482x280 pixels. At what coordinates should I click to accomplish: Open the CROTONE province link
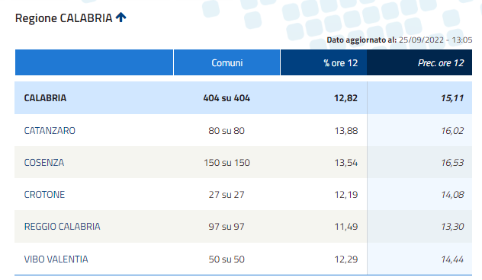(x=44, y=195)
